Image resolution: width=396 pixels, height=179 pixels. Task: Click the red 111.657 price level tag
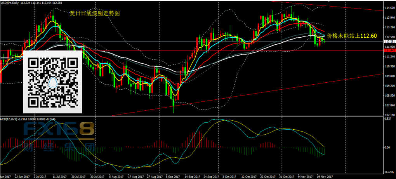(389, 50)
